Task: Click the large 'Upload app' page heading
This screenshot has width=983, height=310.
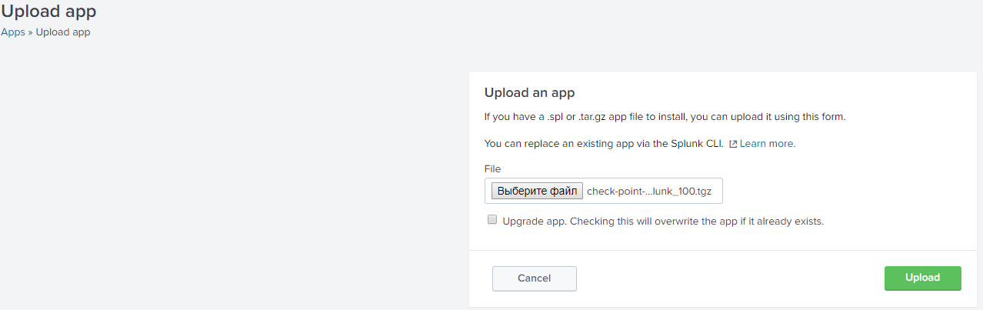Action: (x=48, y=12)
